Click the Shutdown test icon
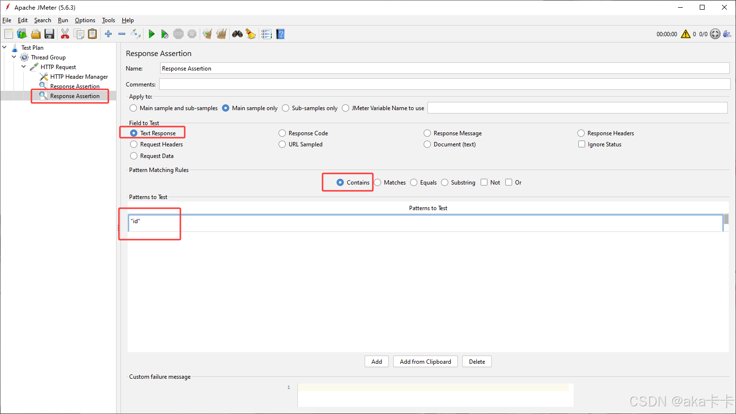The height and width of the screenshot is (414, 736). [x=192, y=34]
